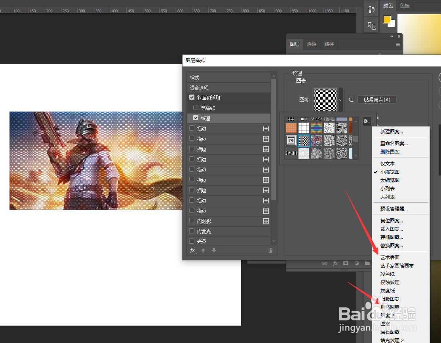441x343 pixels.
Task: Load the 灰度纸 pattern library
Action: point(387,291)
